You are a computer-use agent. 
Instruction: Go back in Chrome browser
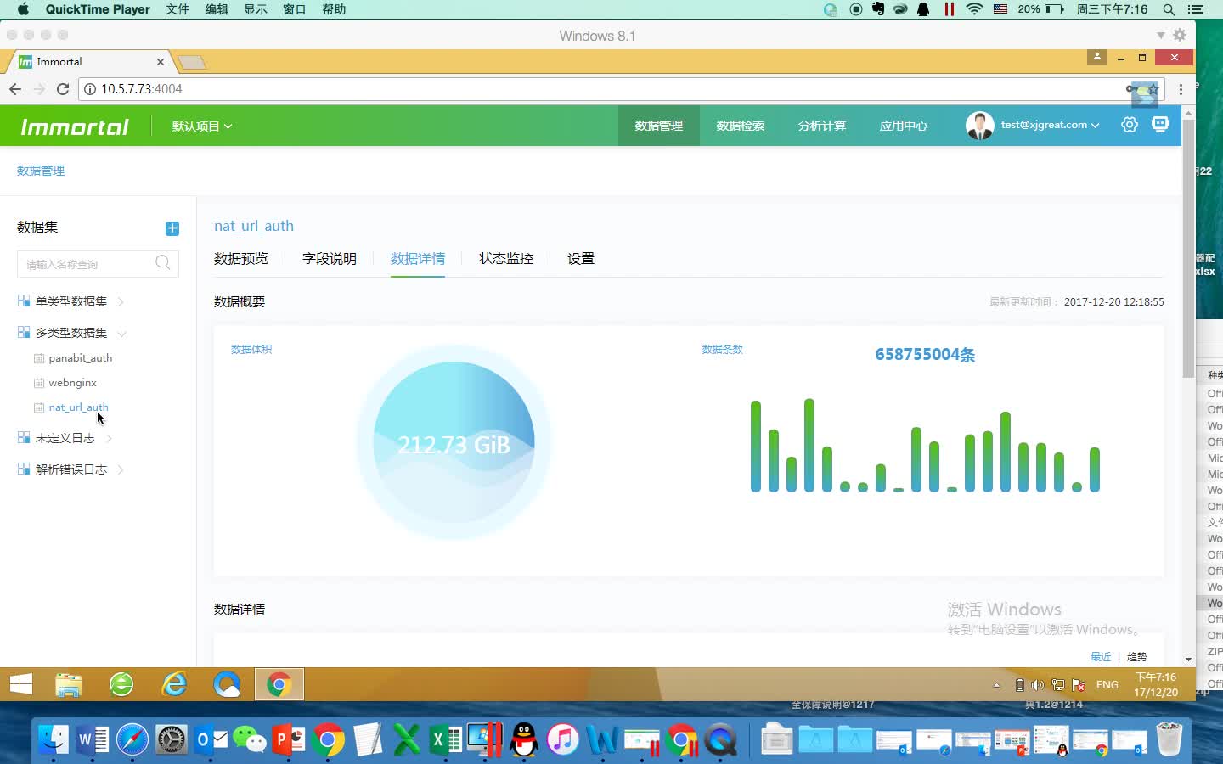[15, 88]
